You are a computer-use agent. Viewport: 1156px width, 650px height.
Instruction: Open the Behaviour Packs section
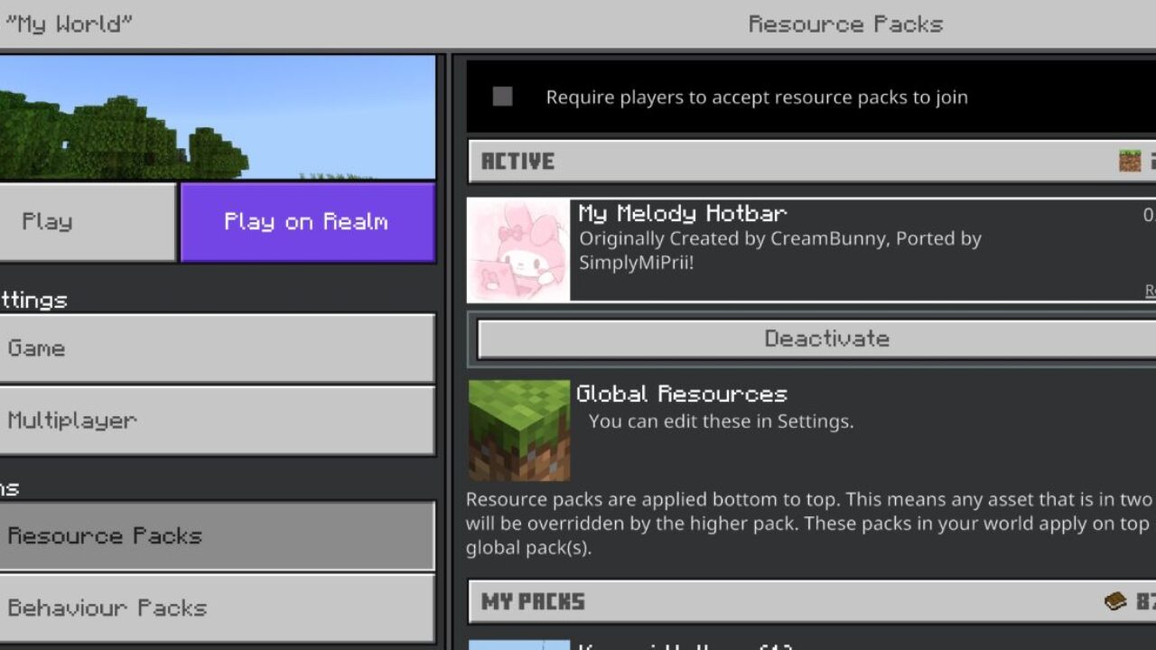coord(218,608)
